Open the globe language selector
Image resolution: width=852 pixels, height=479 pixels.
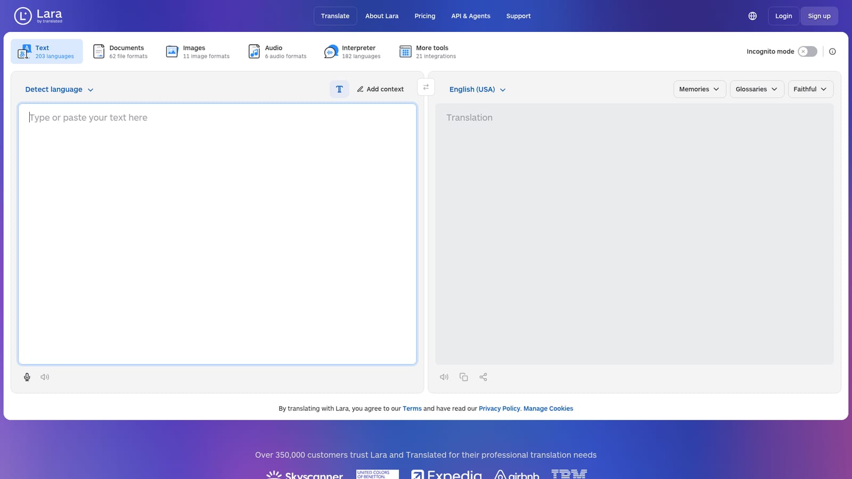tap(752, 16)
